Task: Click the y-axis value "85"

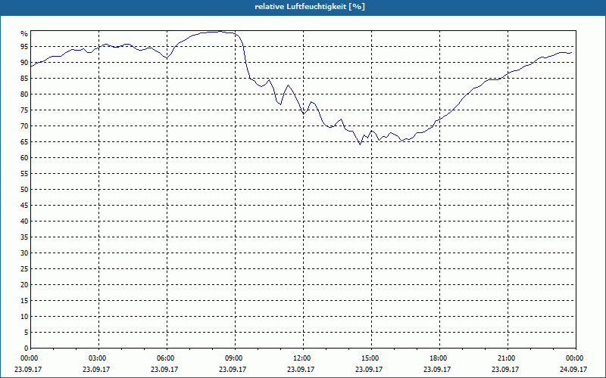Action: [24, 79]
